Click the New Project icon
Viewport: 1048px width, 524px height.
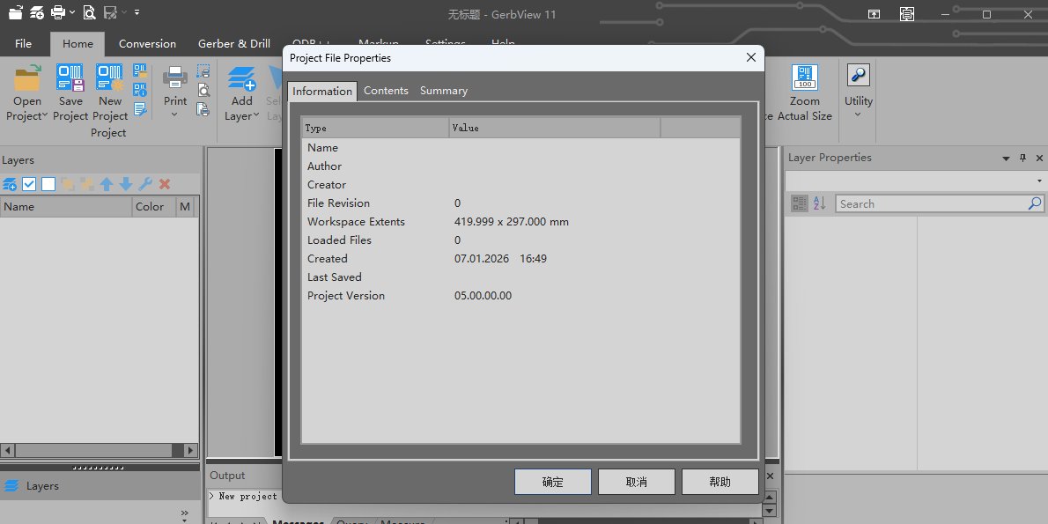coord(110,79)
